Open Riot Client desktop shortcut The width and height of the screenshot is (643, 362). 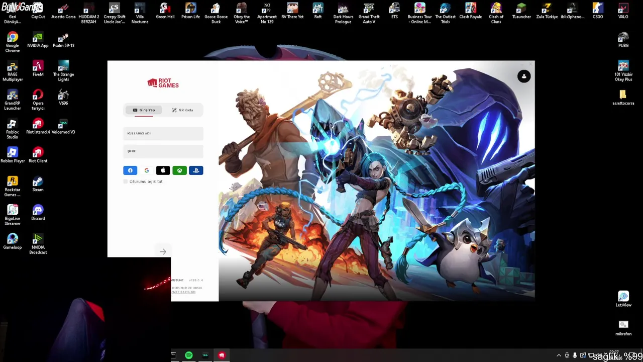coord(38,155)
